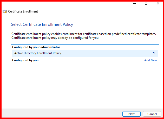Click the 'Configured by you' section label
This screenshot has height=119, width=164.
click(x=25, y=60)
